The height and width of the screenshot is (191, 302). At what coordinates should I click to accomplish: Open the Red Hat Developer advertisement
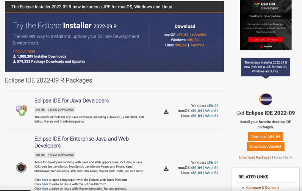tap(266, 25)
